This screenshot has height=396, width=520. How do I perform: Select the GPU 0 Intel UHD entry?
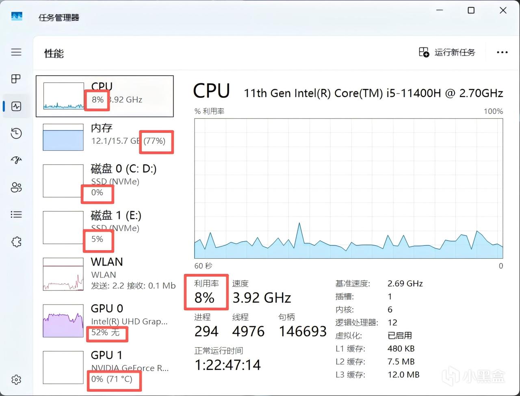coord(105,321)
